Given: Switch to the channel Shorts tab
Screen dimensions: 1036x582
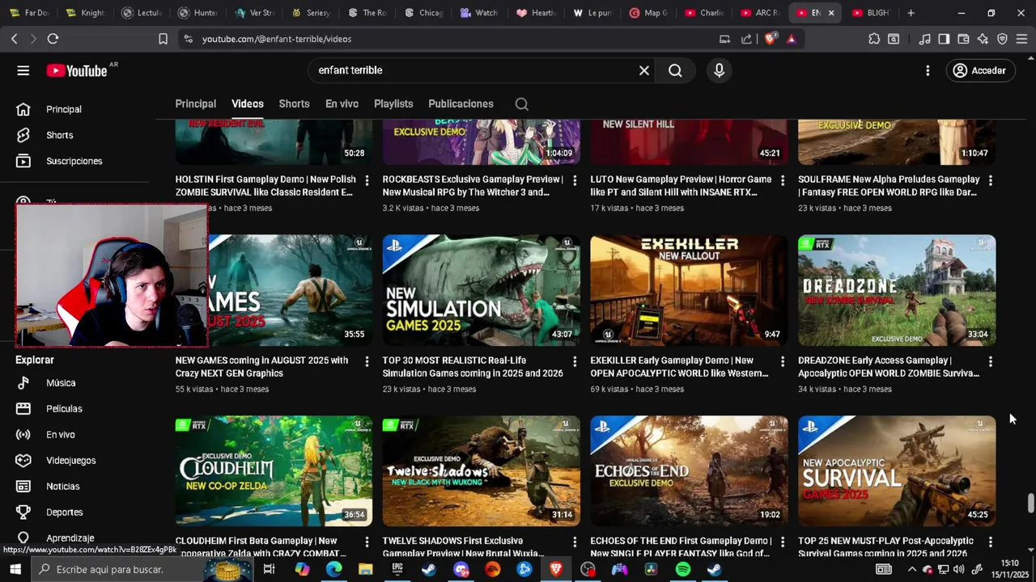Looking at the screenshot, I should pyautogui.click(x=294, y=103).
